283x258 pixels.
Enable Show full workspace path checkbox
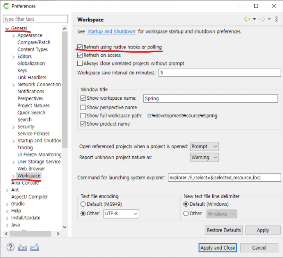83,115
